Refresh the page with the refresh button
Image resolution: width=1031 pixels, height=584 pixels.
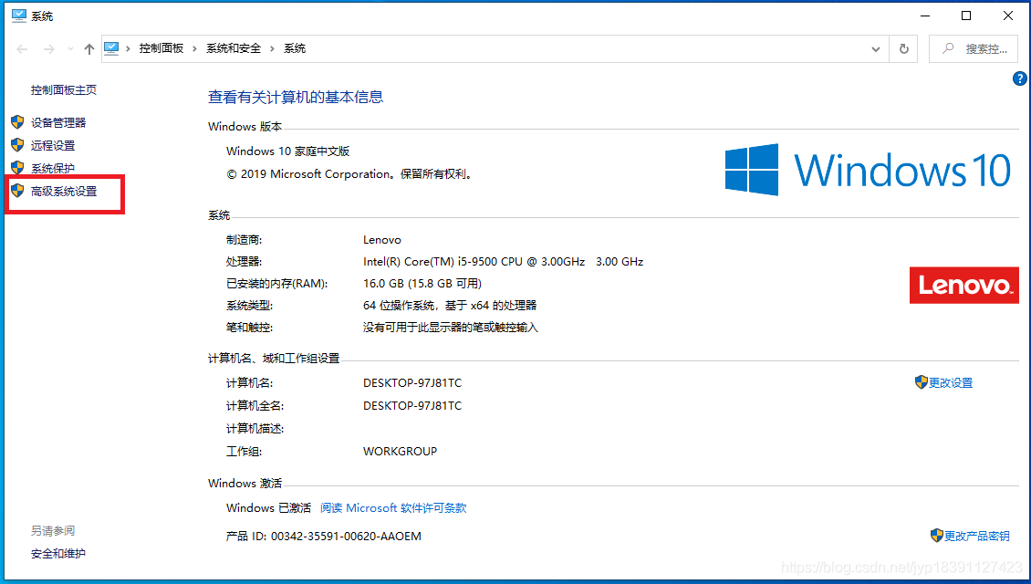click(904, 48)
